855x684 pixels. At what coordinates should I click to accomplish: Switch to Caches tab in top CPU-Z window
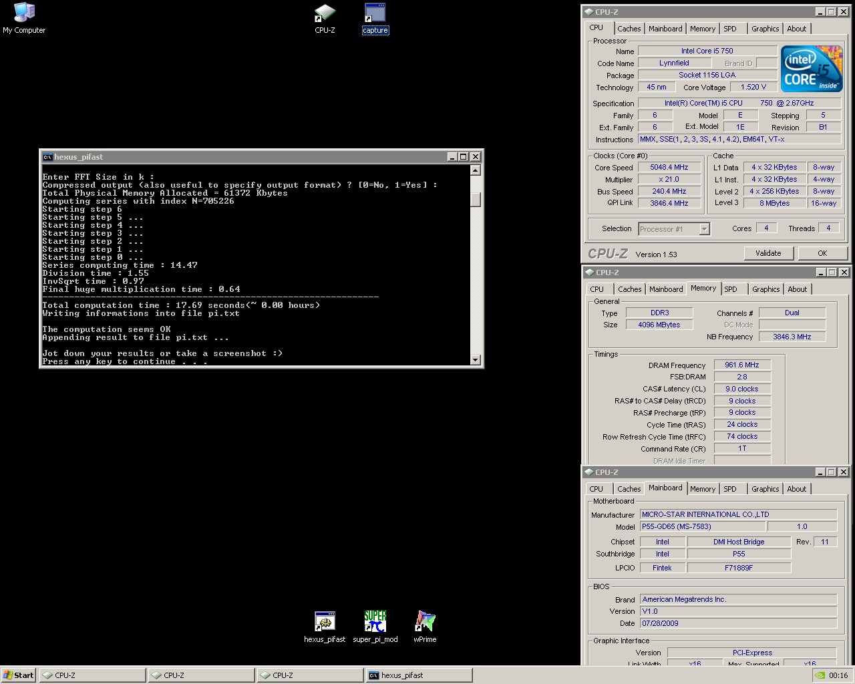[x=629, y=29]
